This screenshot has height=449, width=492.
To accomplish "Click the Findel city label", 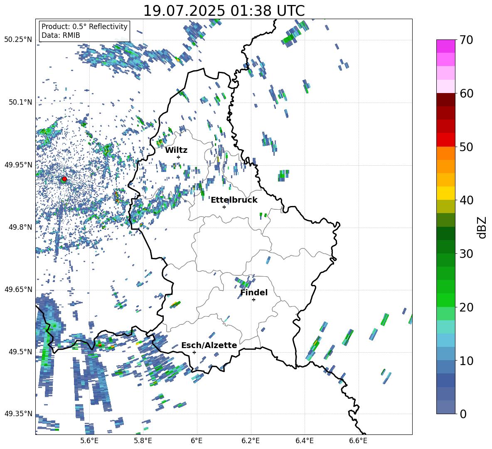I will pyautogui.click(x=254, y=292).
